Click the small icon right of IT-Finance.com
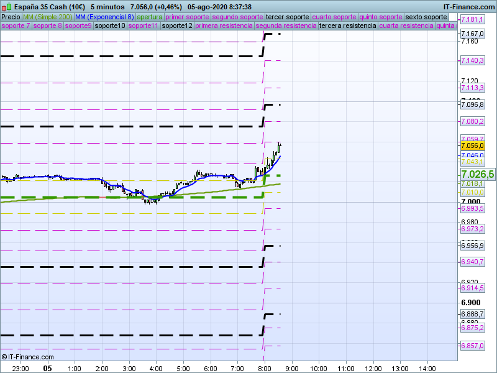Viewport: 497px width, 373px height. click(491, 6)
